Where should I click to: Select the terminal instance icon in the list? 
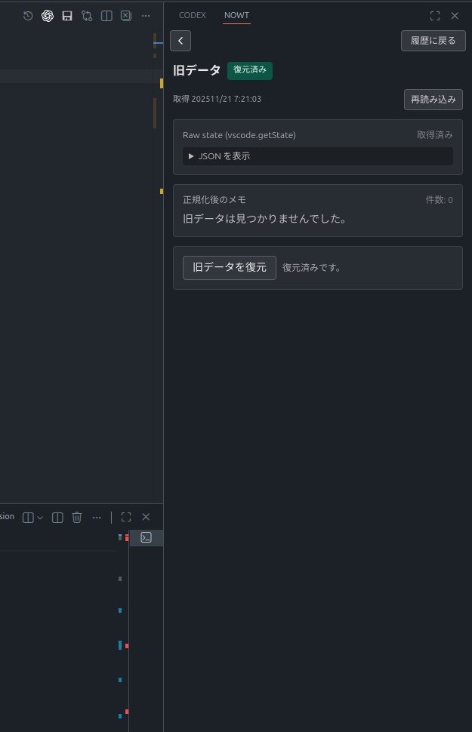147,538
